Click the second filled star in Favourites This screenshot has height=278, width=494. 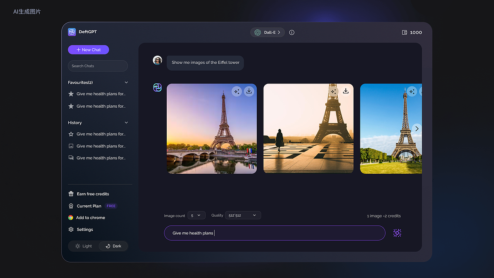(x=71, y=106)
